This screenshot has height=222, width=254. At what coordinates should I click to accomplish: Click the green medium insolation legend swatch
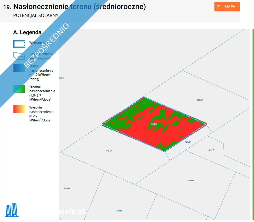point(19,89)
